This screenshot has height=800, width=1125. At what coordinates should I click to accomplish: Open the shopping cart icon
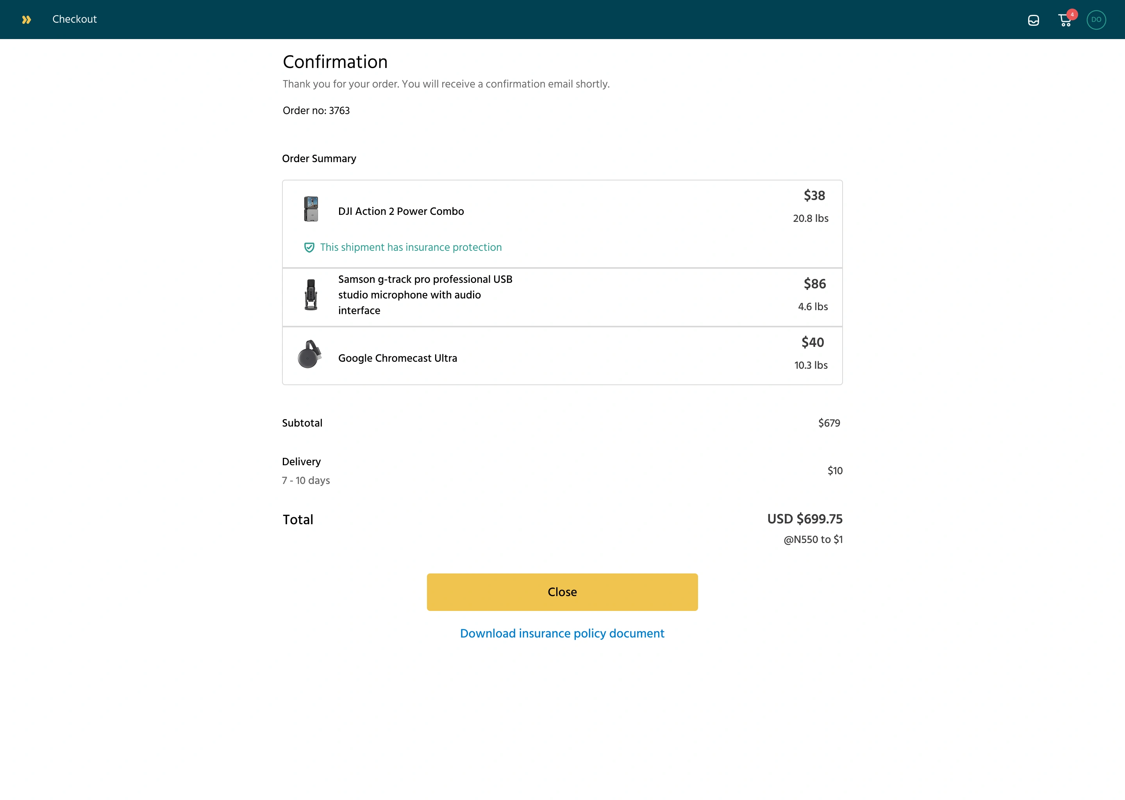point(1064,21)
